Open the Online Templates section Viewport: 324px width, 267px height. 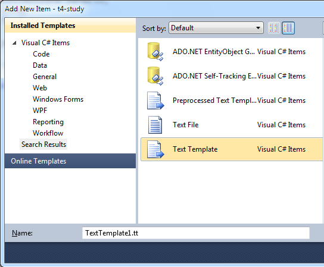[x=70, y=161]
